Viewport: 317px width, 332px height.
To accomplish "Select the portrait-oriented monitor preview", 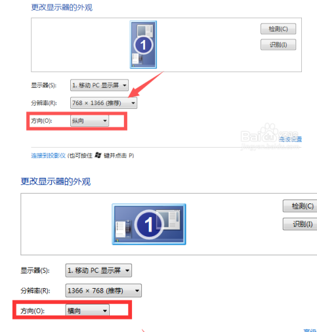I will (143, 45).
